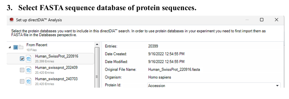Uncheck the Human_SwissProt_220916 database checkbox
This screenshot has height=99, width=289.
pos(22,59)
